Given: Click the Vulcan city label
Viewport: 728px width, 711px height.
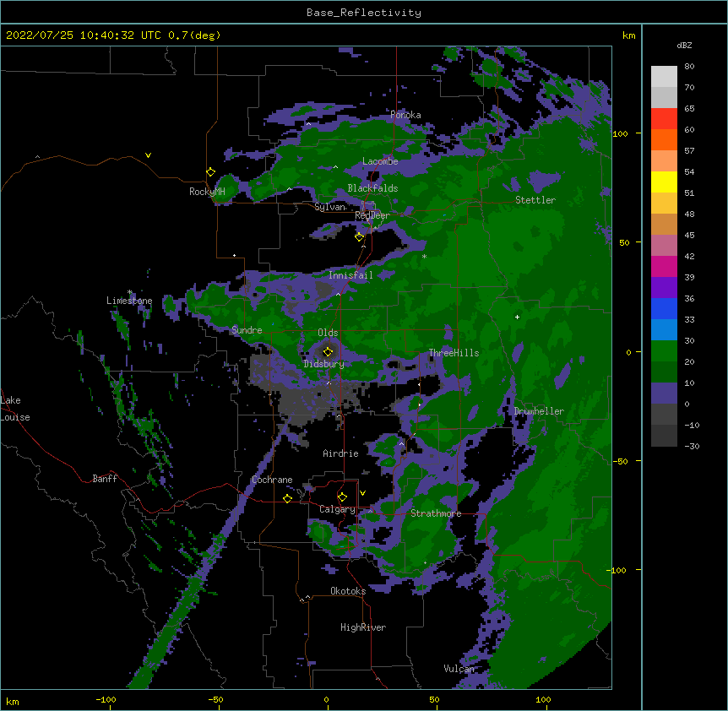Looking at the screenshot, I should (x=459, y=669).
